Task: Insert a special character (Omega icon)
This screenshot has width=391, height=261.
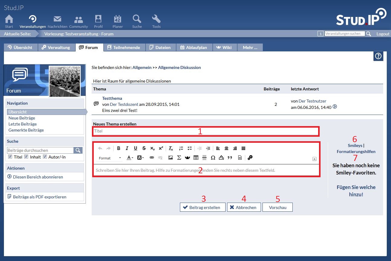Action: coord(213,158)
